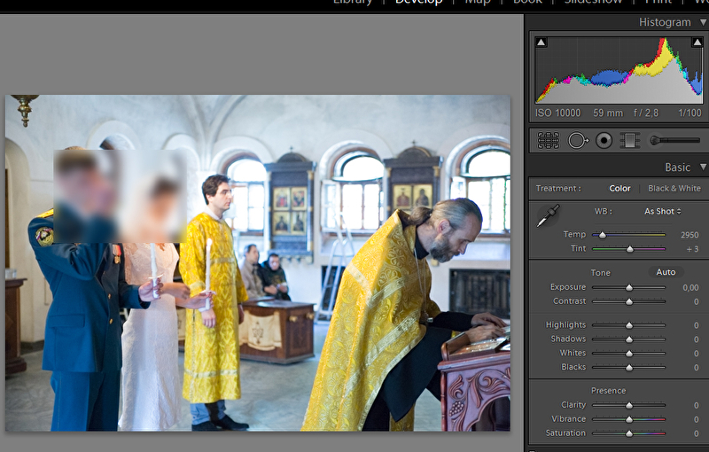Click the Tone section label

click(601, 273)
